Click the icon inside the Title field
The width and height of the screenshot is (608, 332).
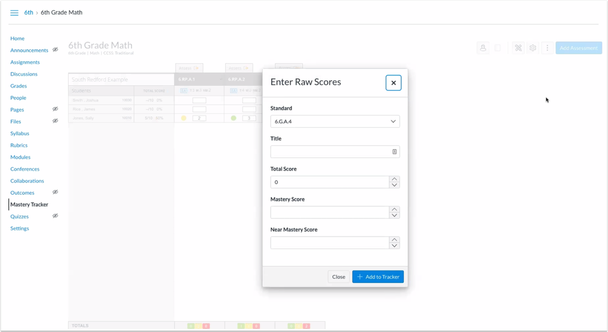coord(394,152)
